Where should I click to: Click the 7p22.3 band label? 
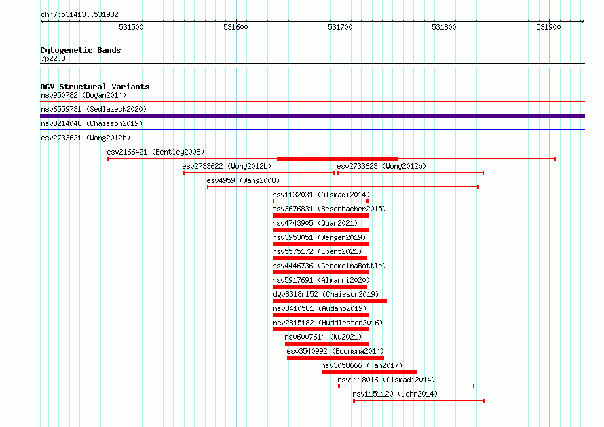[x=53, y=58]
